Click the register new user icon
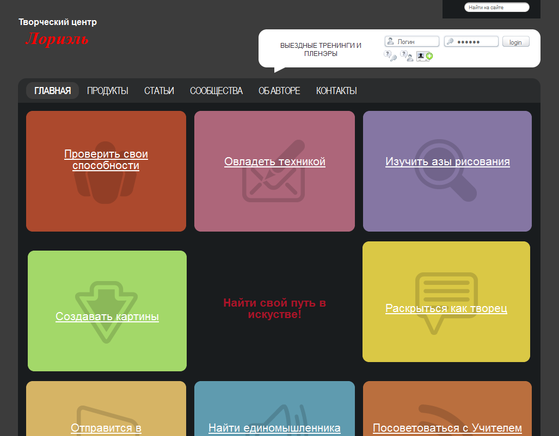The height and width of the screenshot is (436, 559). click(x=425, y=56)
